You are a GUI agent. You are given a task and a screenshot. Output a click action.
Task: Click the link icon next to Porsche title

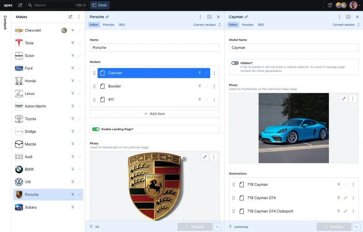(x=108, y=17)
